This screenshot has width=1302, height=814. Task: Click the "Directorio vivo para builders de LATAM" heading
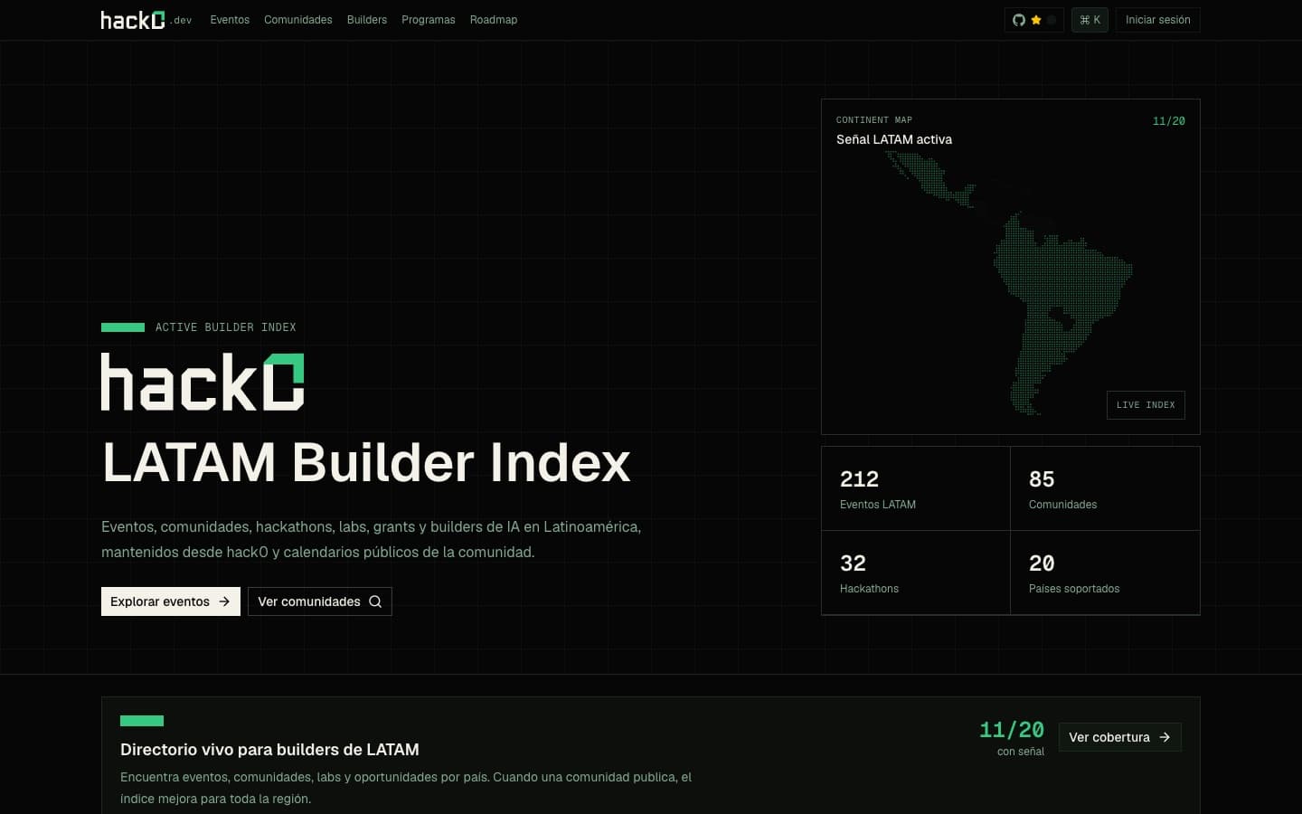pyautogui.click(x=269, y=750)
